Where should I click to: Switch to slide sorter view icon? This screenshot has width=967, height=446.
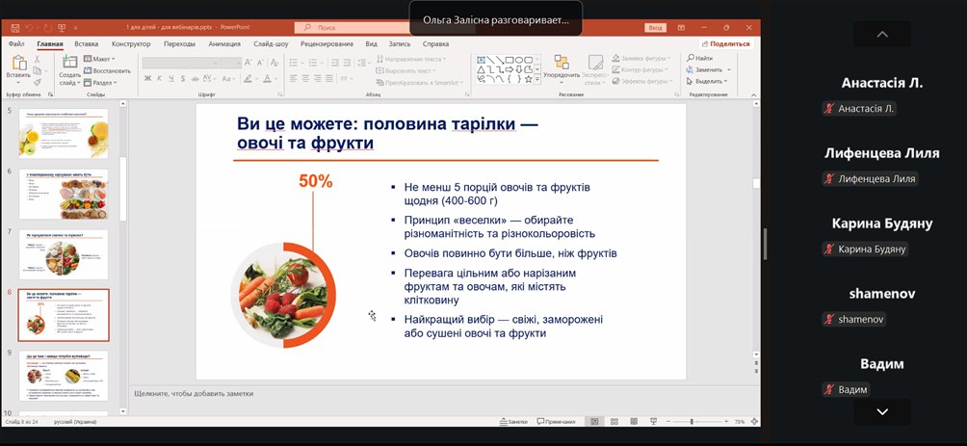coord(614,422)
